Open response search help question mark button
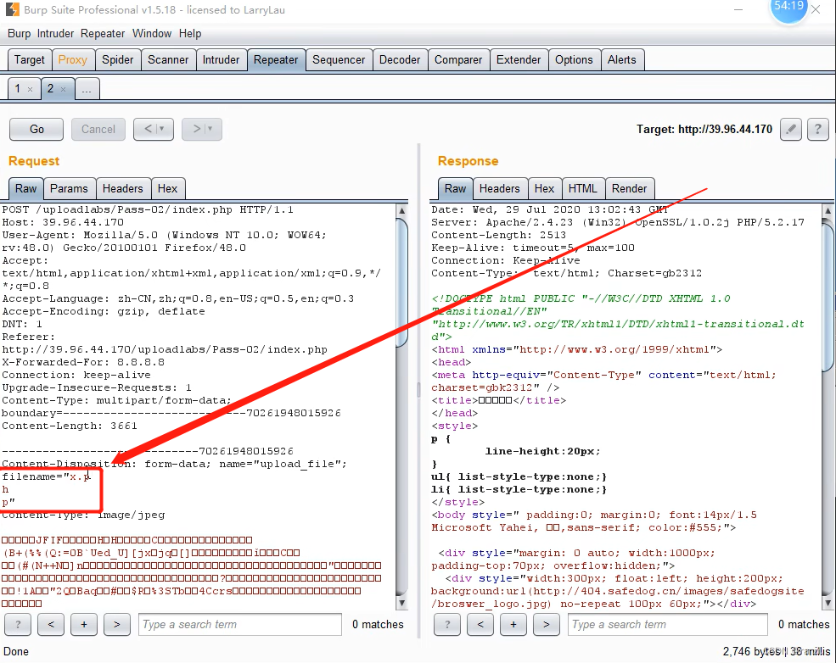This screenshot has height=663, width=836. pos(447,624)
